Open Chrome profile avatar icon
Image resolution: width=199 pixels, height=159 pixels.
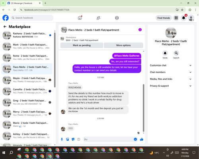tap(190, 10)
